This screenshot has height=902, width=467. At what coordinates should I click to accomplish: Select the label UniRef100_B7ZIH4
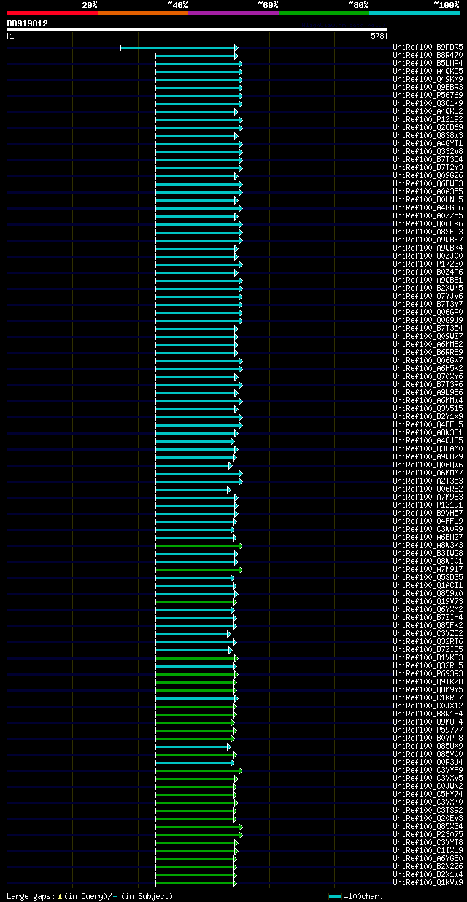tap(428, 617)
